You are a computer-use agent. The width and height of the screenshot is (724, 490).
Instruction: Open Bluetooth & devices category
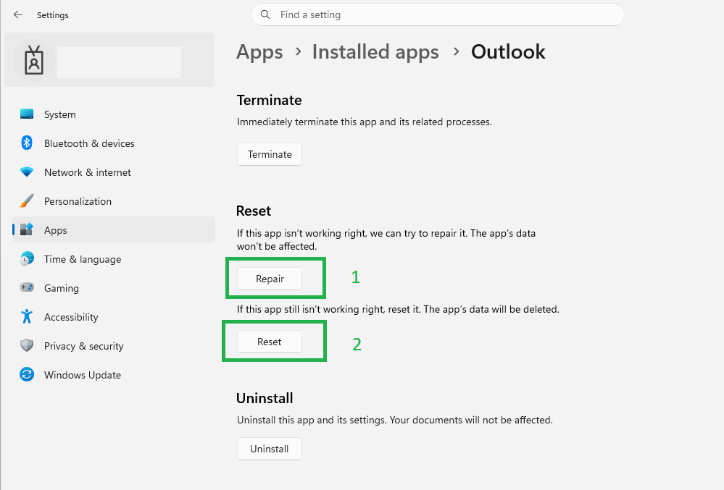[x=114, y=143]
